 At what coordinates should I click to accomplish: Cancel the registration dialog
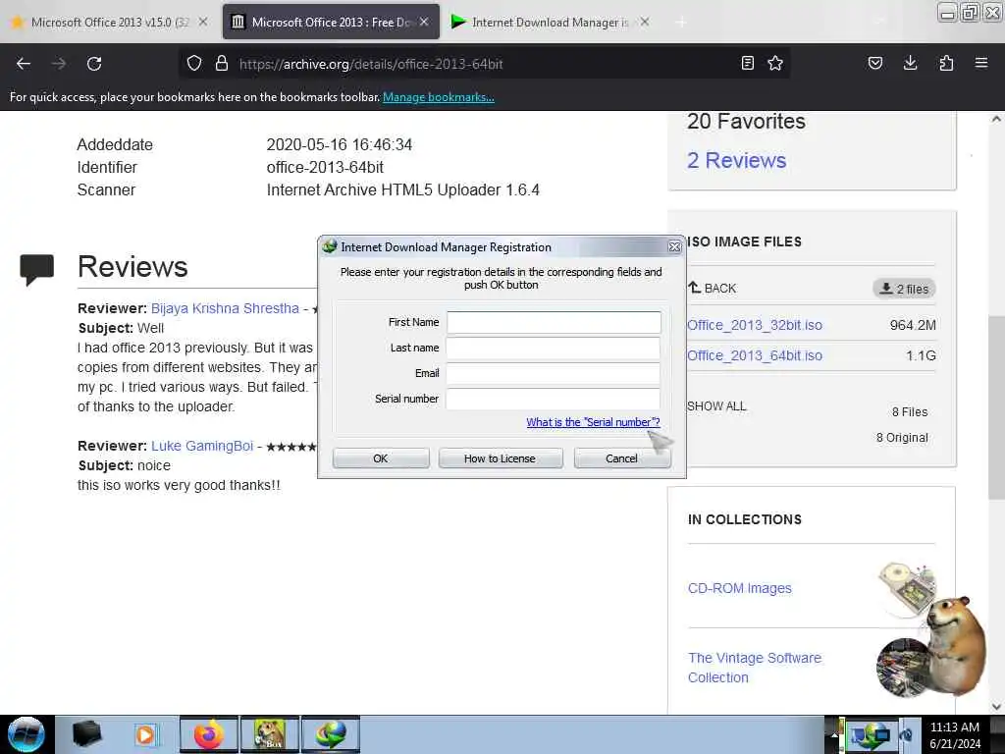(x=621, y=458)
